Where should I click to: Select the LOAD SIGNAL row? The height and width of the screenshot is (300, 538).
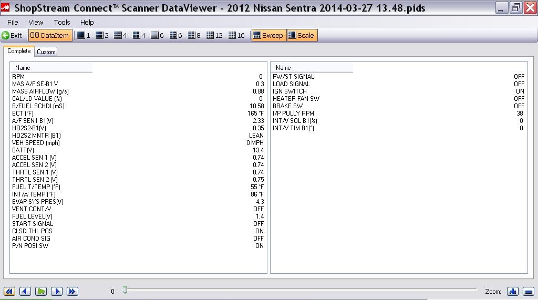[x=399, y=84]
